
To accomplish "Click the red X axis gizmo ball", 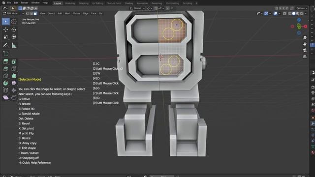I will click(x=305, y=27).
